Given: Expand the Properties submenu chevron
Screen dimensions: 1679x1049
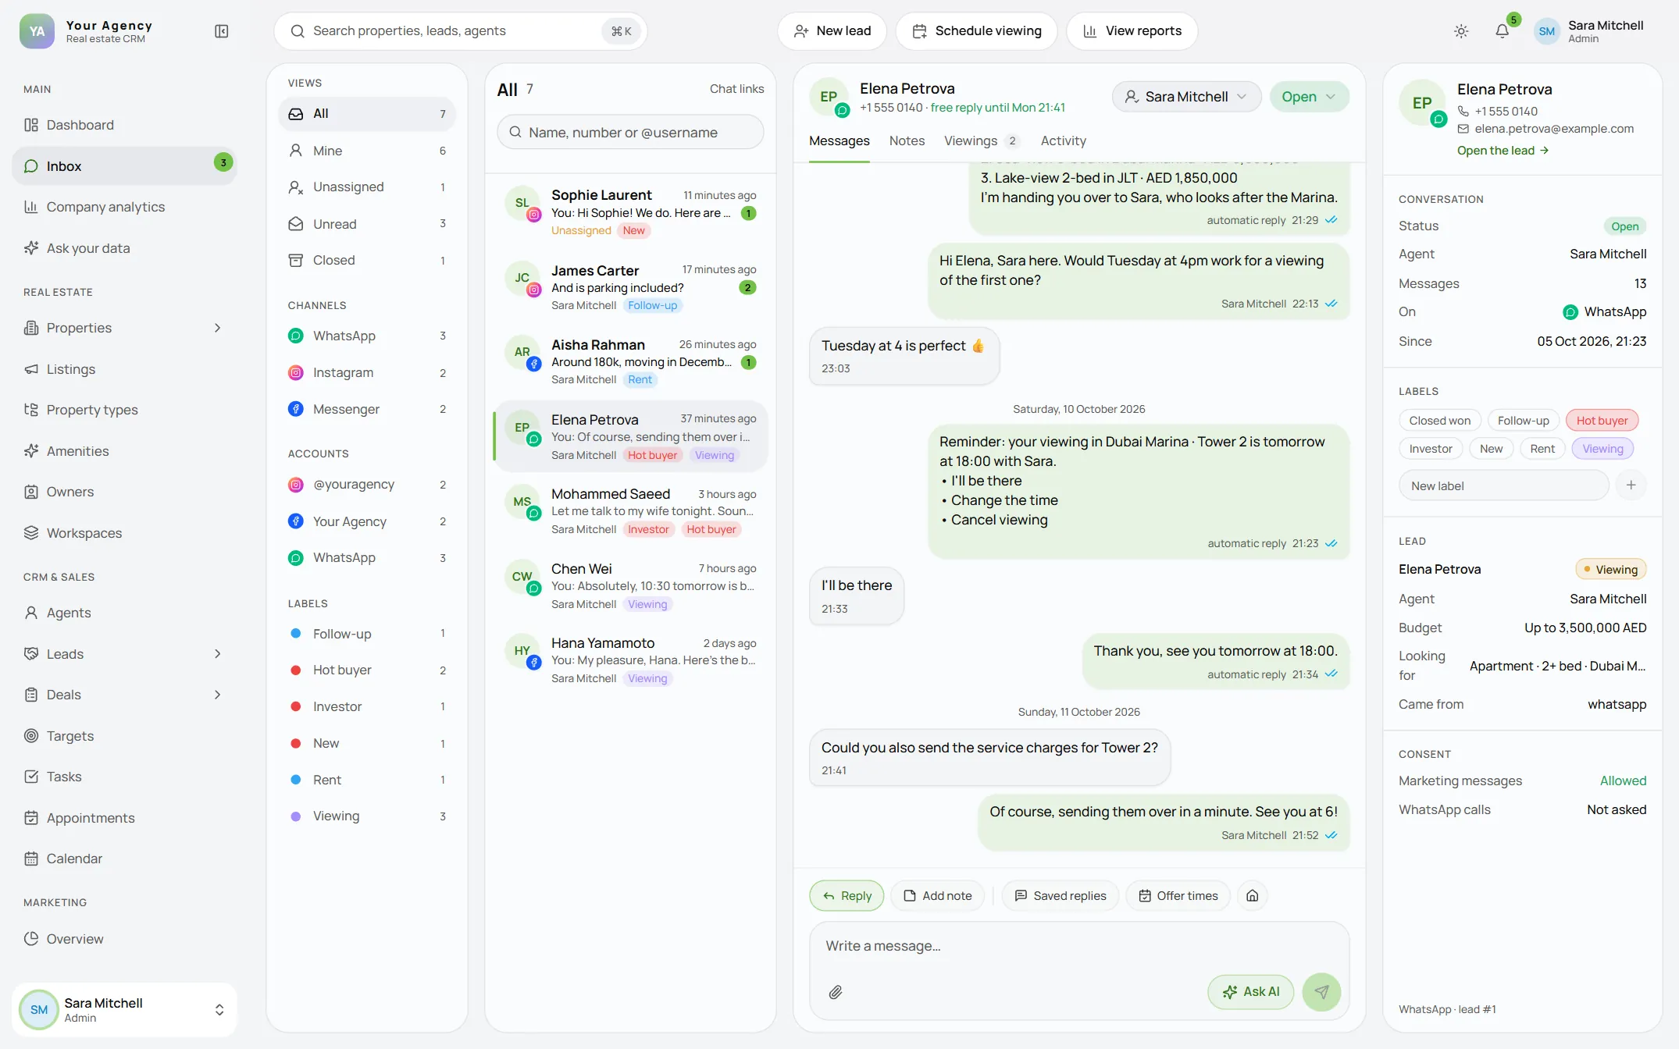Looking at the screenshot, I should [x=218, y=328].
